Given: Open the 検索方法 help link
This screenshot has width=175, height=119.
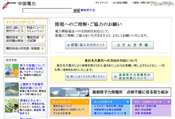Looking at the screenshot, I should pos(89,10).
